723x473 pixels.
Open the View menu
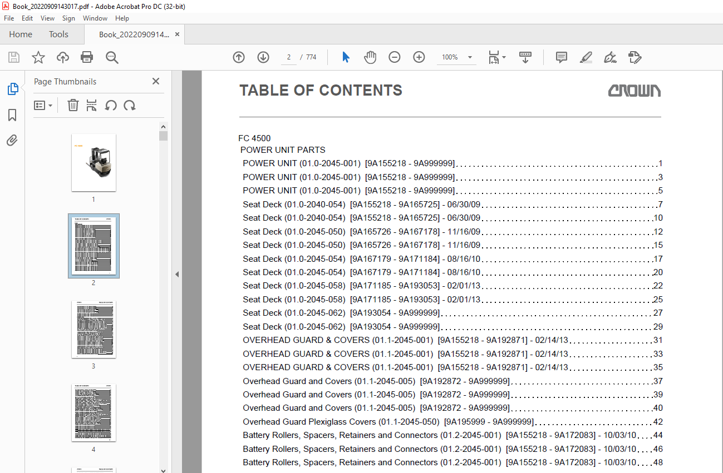(47, 18)
